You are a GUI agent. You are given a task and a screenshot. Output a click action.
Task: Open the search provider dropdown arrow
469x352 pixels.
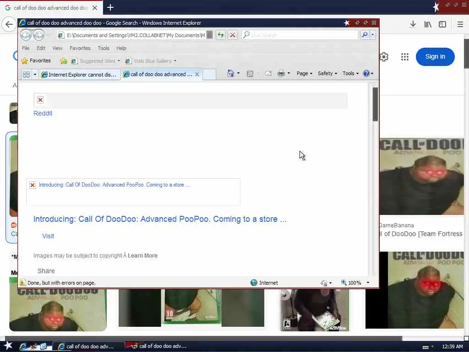[x=373, y=35]
